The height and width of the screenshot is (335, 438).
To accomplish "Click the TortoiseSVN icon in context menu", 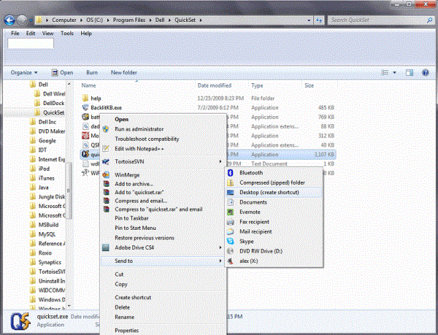I will tap(107, 161).
